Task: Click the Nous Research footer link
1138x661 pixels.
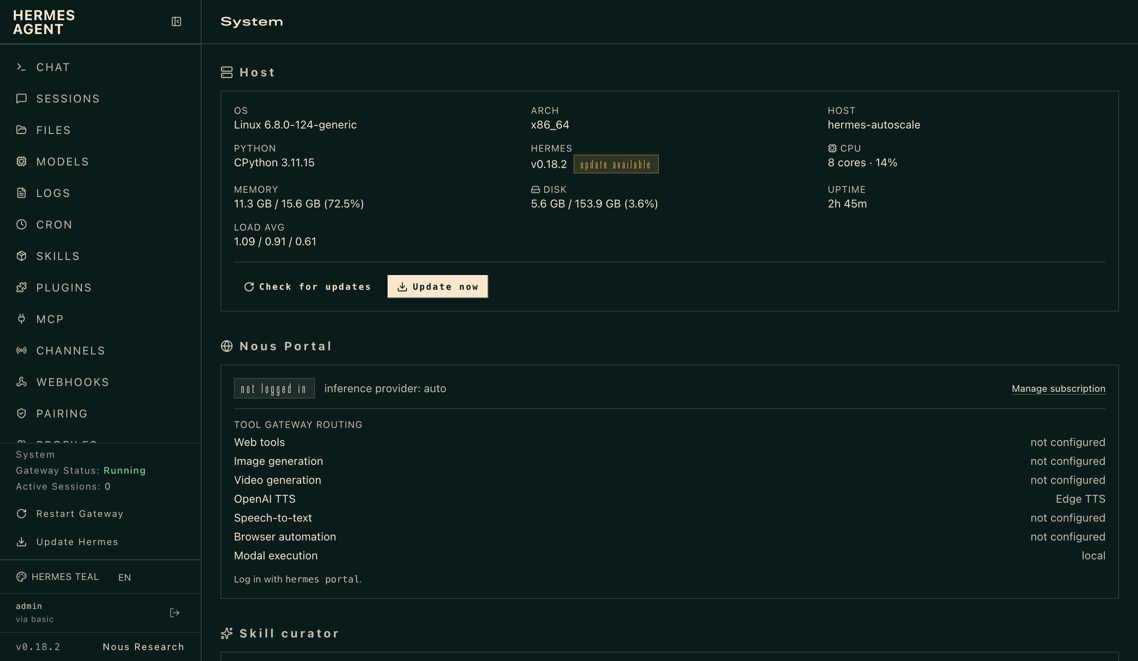Action: pos(144,647)
